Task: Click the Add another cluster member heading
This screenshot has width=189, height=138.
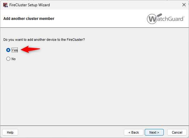Action: click(29, 19)
